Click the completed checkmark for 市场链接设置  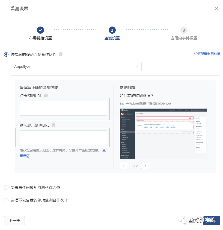click(x=40, y=30)
